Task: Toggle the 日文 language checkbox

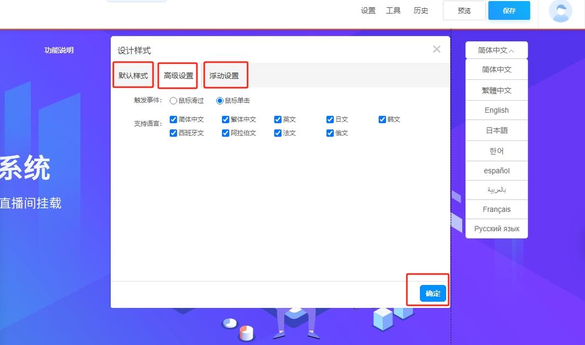Action: point(330,119)
